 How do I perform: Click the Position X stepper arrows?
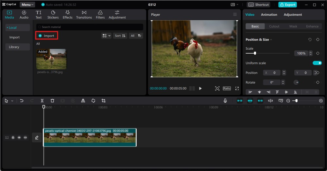pos(284,73)
